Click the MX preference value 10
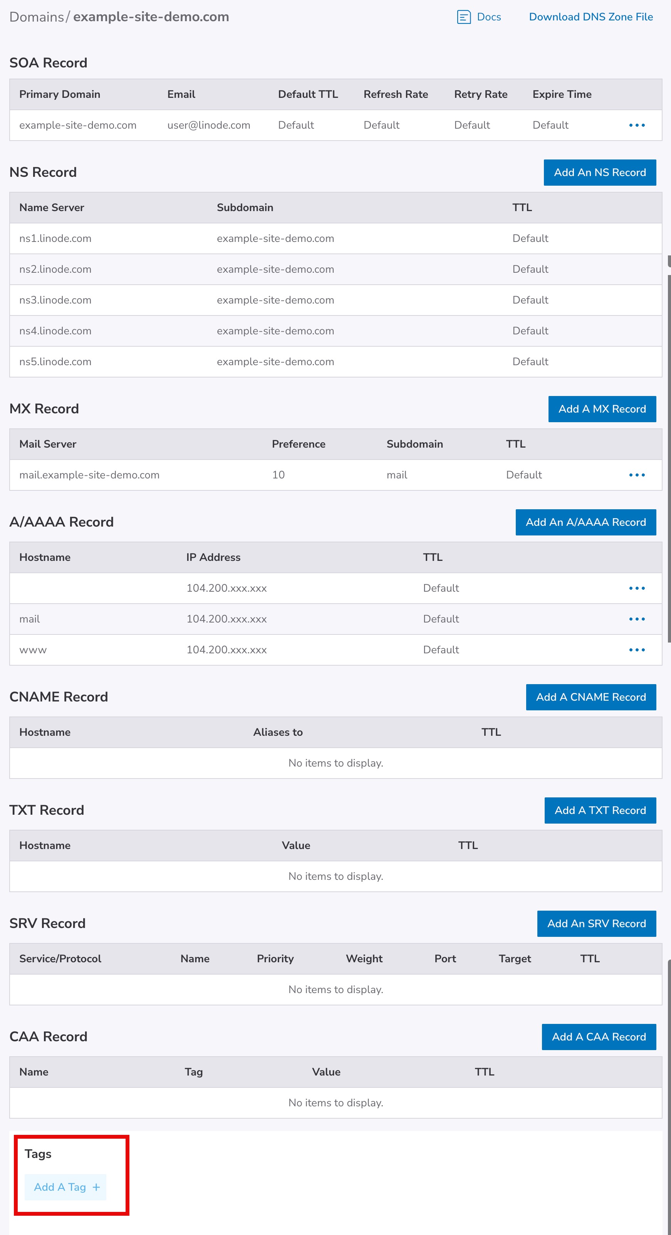 tap(278, 475)
